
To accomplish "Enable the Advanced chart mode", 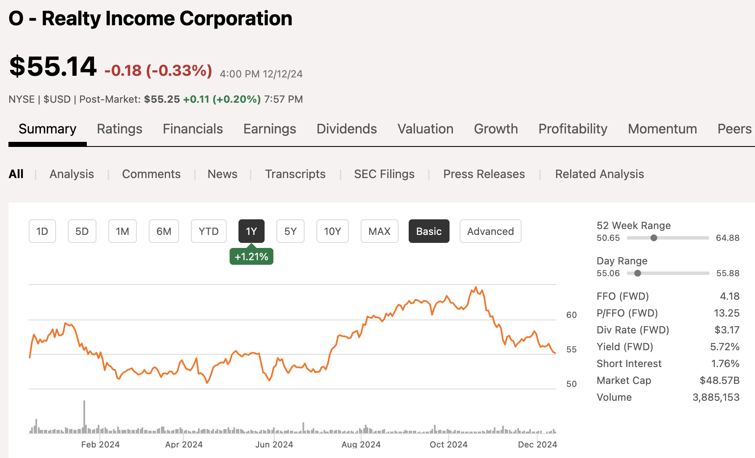I will coord(490,231).
